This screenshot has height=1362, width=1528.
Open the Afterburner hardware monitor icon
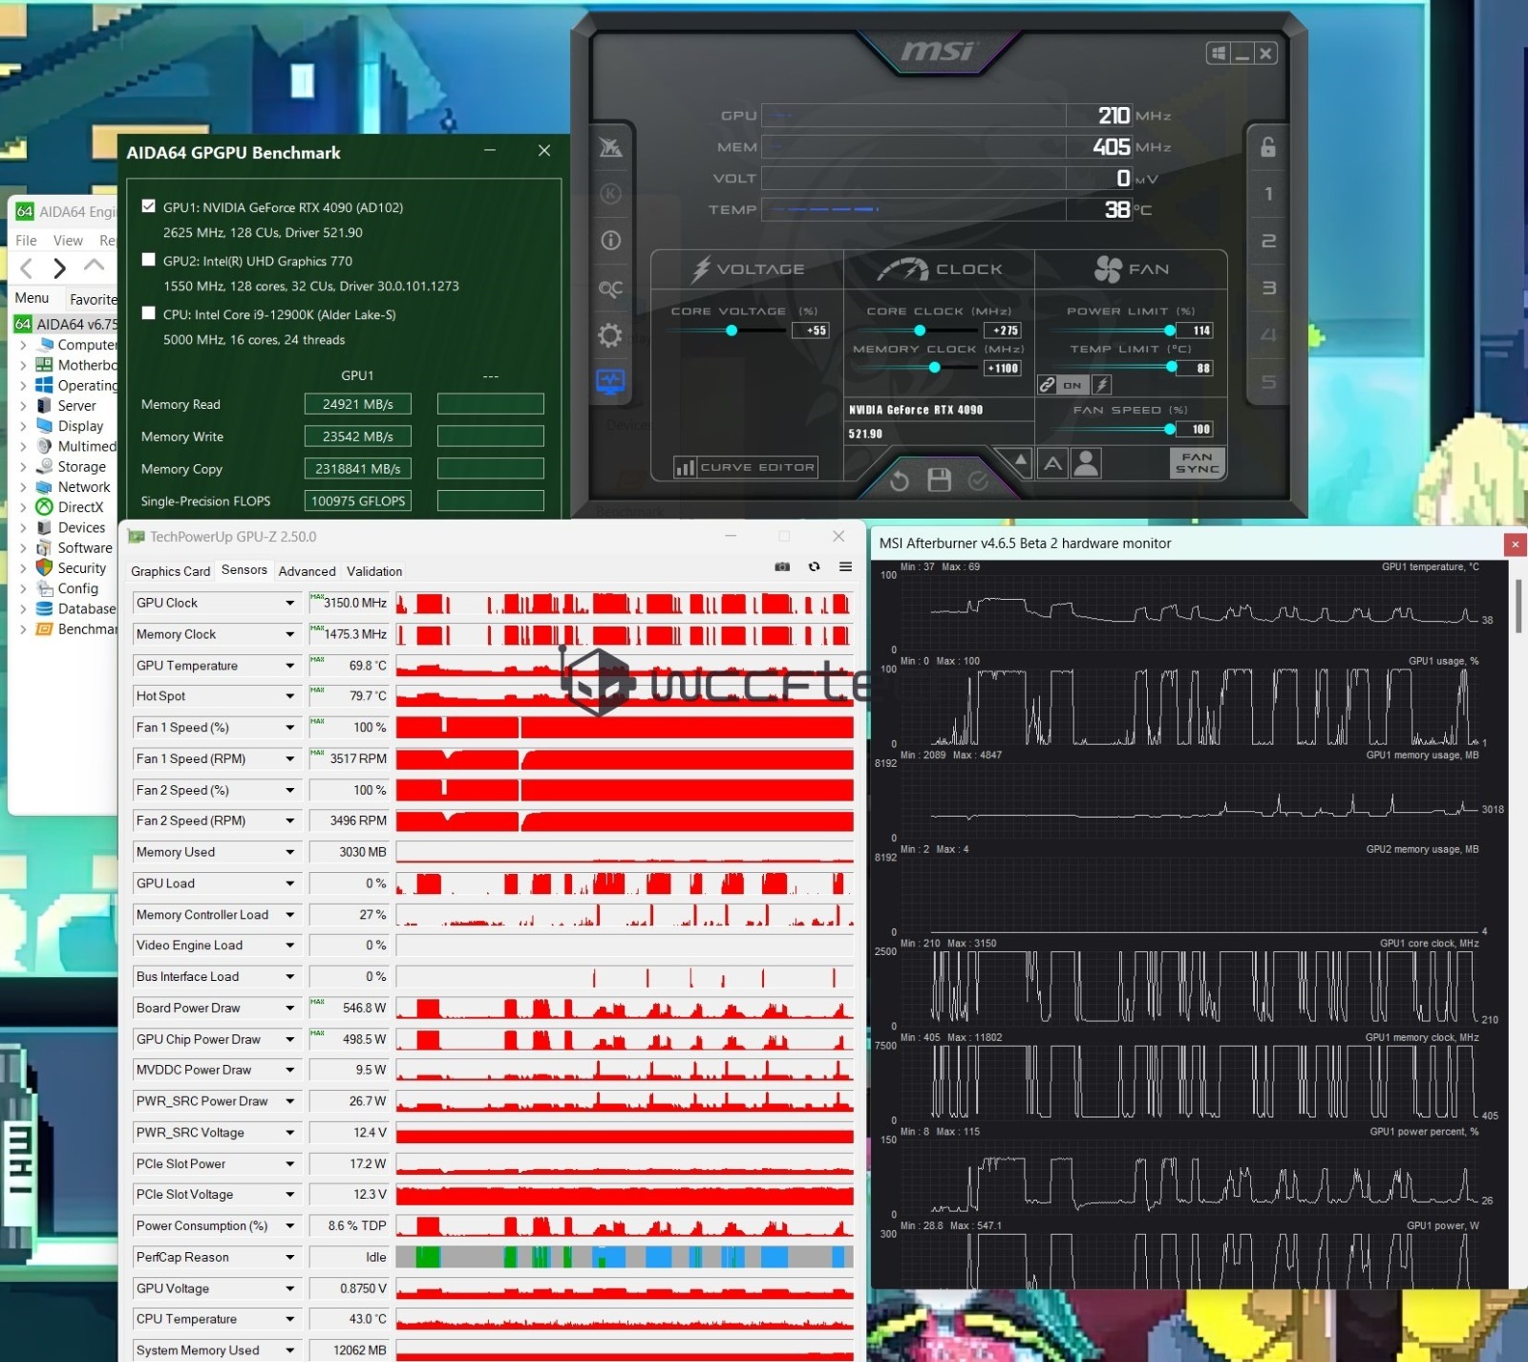(611, 382)
